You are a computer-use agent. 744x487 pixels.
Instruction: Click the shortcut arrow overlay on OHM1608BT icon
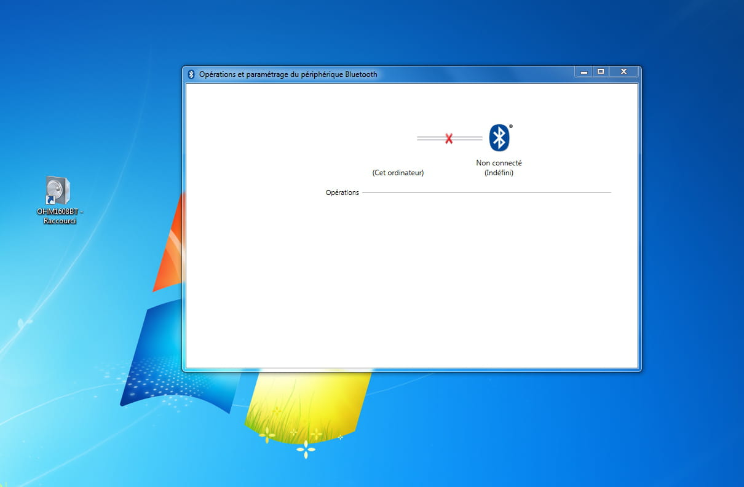tap(50, 200)
